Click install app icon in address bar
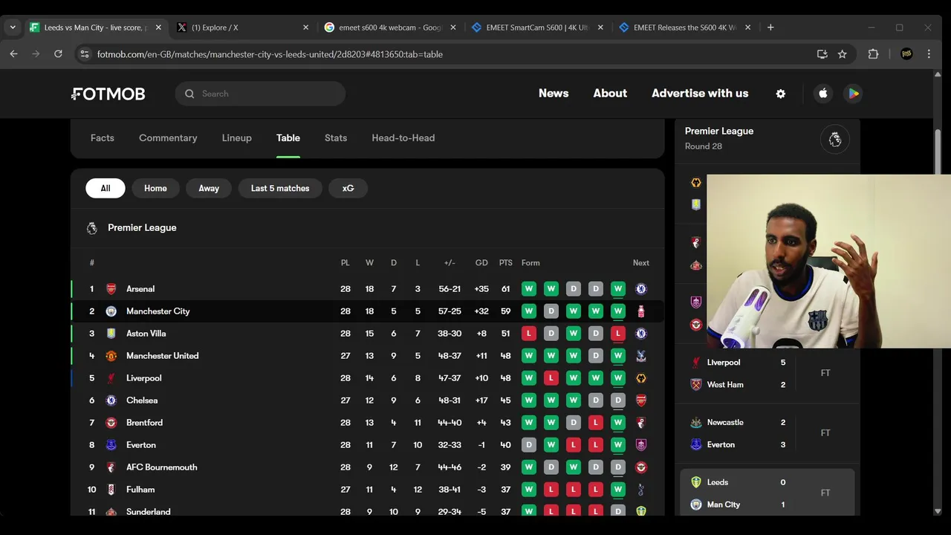951x535 pixels. pos(822,54)
